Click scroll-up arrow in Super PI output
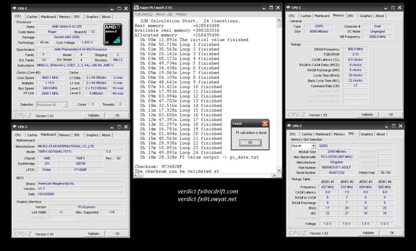This screenshot has width=416, height=251. [x=279, y=19]
